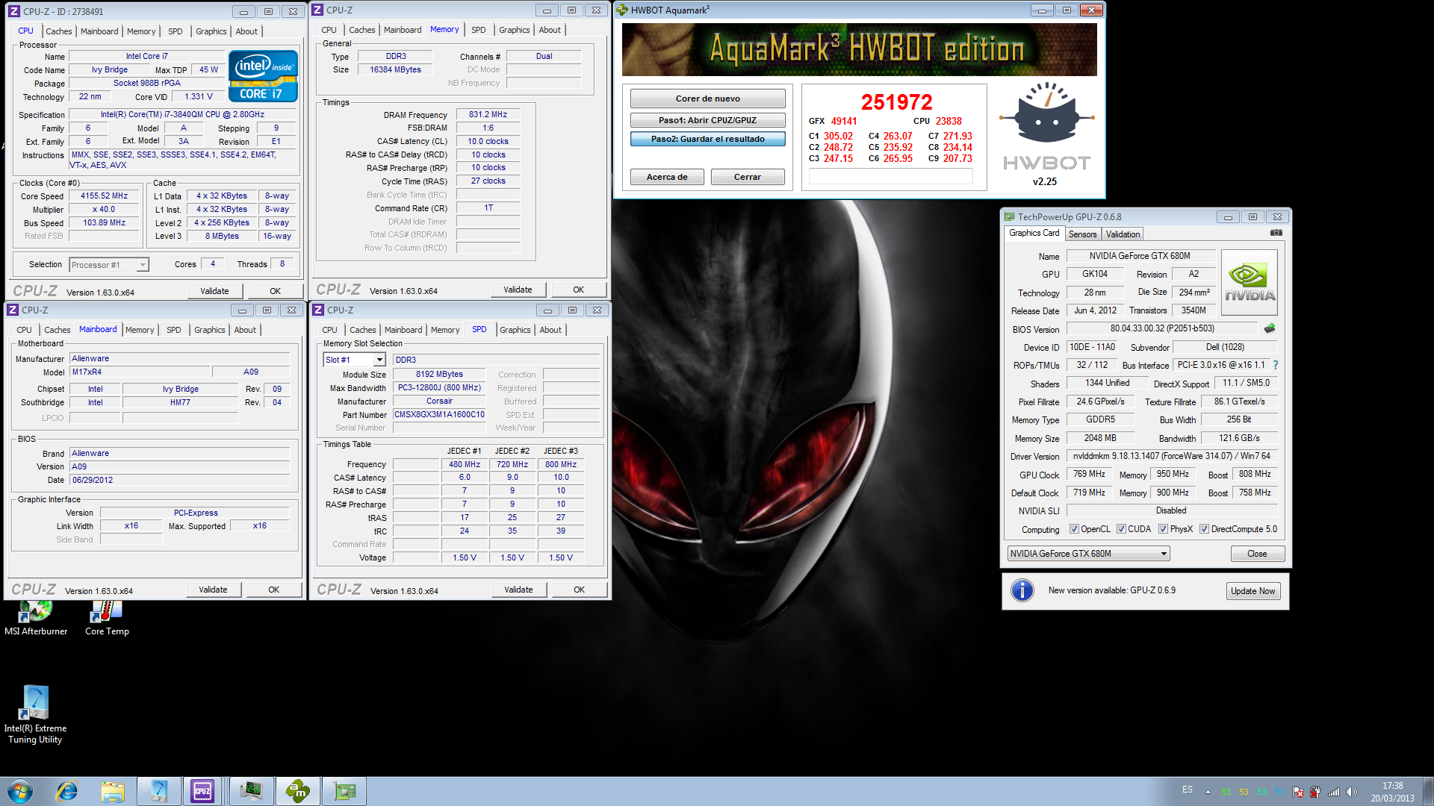Image resolution: width=1434 pixels, height=806 pixels.
Task: Open network signal tray icon
Action: (x=1333, y=792)
